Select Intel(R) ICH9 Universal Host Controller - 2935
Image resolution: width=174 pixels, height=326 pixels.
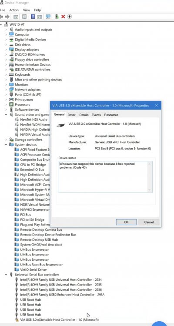click(x=61, y=285)
